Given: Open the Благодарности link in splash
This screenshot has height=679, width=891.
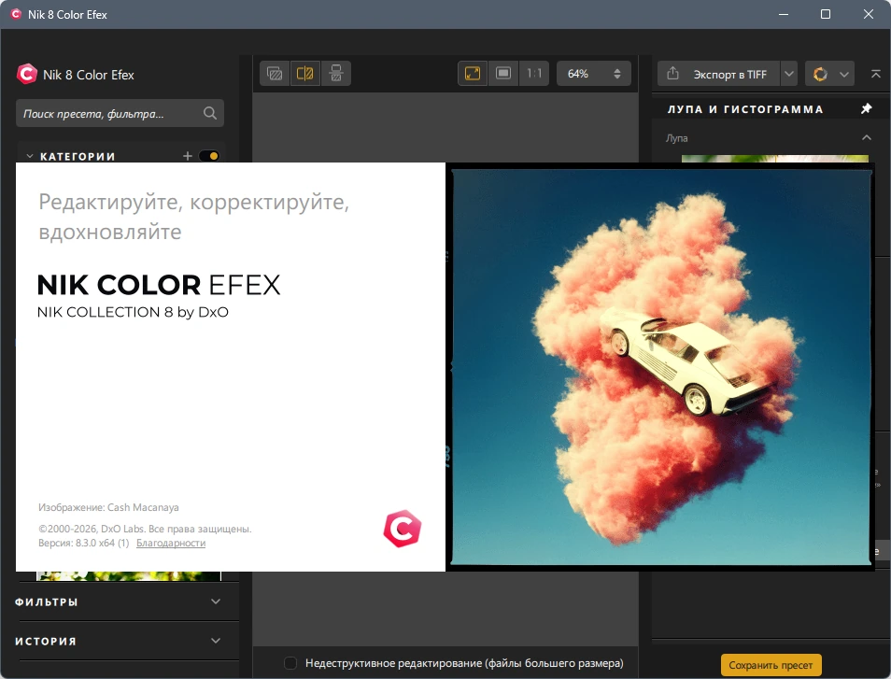Looking at the screenshot, I should tap(171, 543).
